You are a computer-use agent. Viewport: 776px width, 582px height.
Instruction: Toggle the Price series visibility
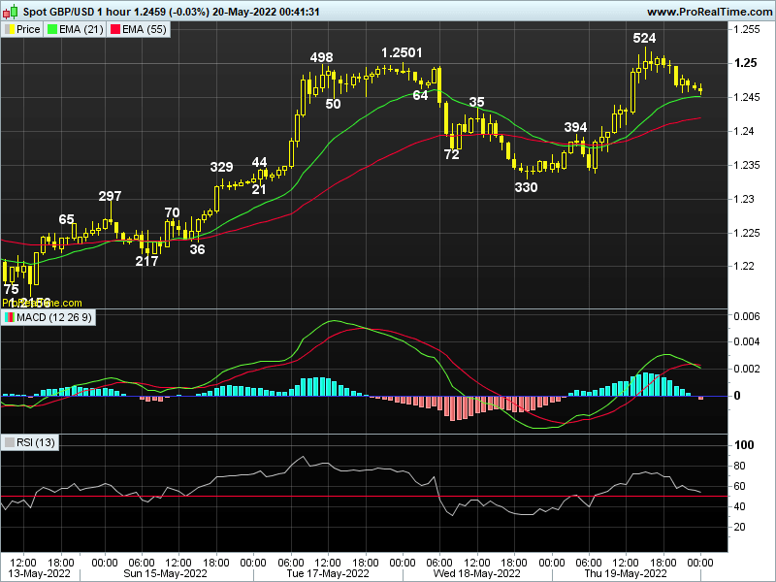26,28
